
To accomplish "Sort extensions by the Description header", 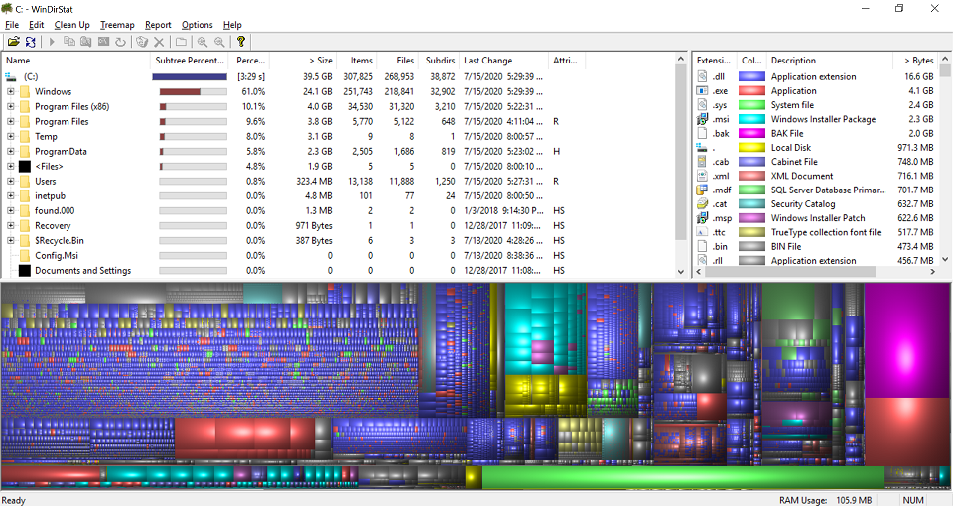I will click(830, 61).
